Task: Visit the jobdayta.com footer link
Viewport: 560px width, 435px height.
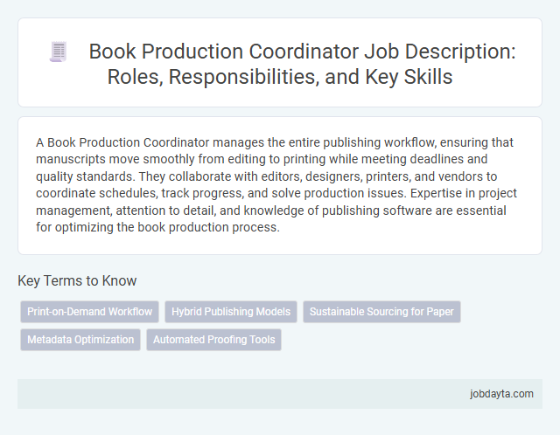Action: [501, 394]
